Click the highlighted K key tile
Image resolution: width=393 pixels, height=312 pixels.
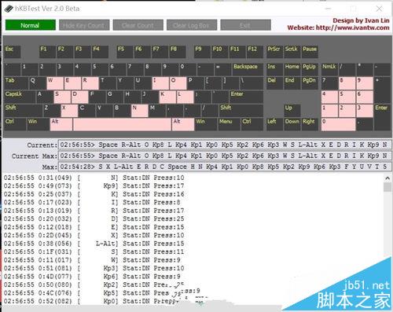click(x=167, y=97)
